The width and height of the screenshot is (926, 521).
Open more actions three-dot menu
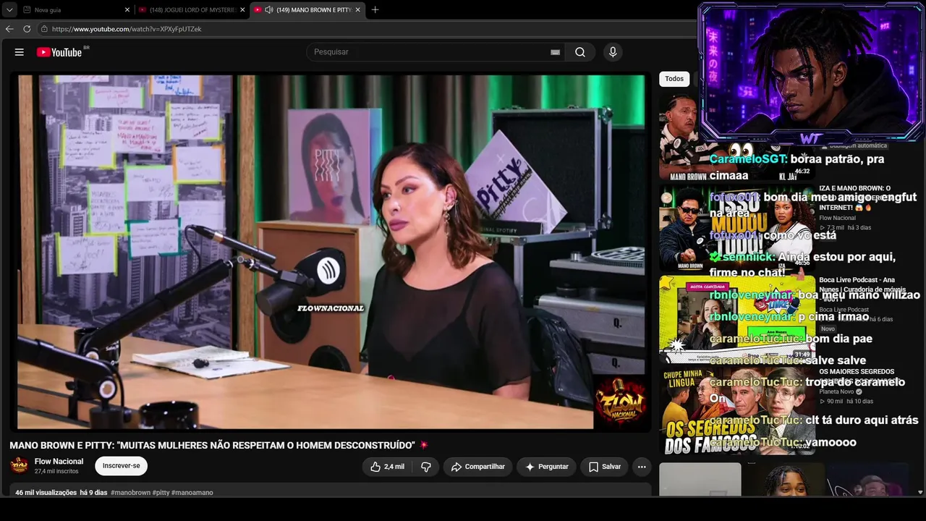(642, 467)
